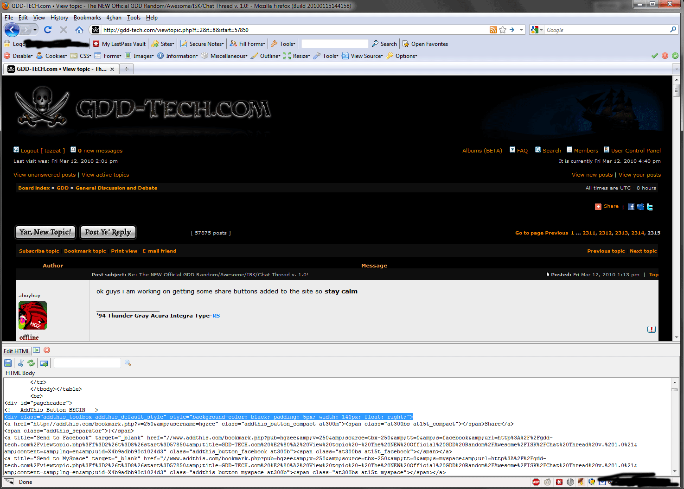Image resolution: width=684 pixels, height=489 pixels.
Task: Click the open-in-new-window icon beside Edit HTML
Action: tap(37, 350)
